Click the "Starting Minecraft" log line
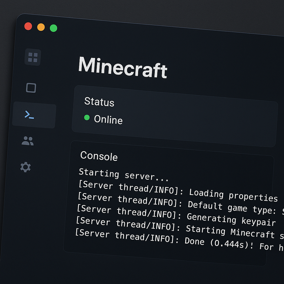Screen dimensions: 284x284 point(180,228)
